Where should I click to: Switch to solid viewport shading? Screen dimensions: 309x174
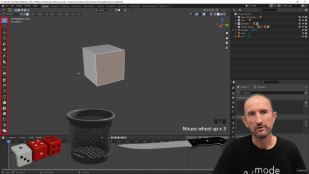(x=218, y=14)
